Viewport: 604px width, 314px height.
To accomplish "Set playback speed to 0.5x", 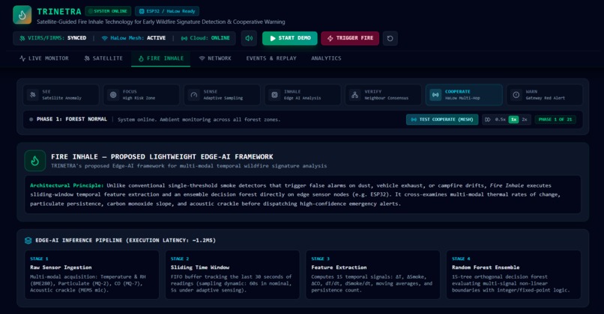I will [x=500, y=120].
